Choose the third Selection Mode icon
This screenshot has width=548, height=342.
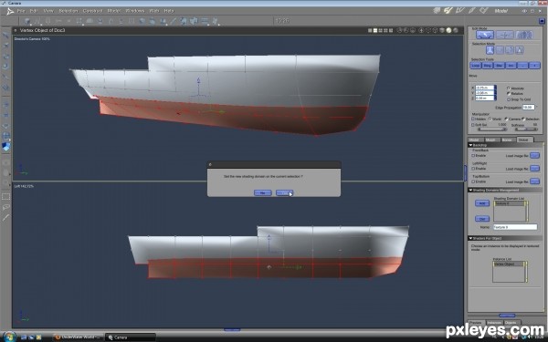510,50
